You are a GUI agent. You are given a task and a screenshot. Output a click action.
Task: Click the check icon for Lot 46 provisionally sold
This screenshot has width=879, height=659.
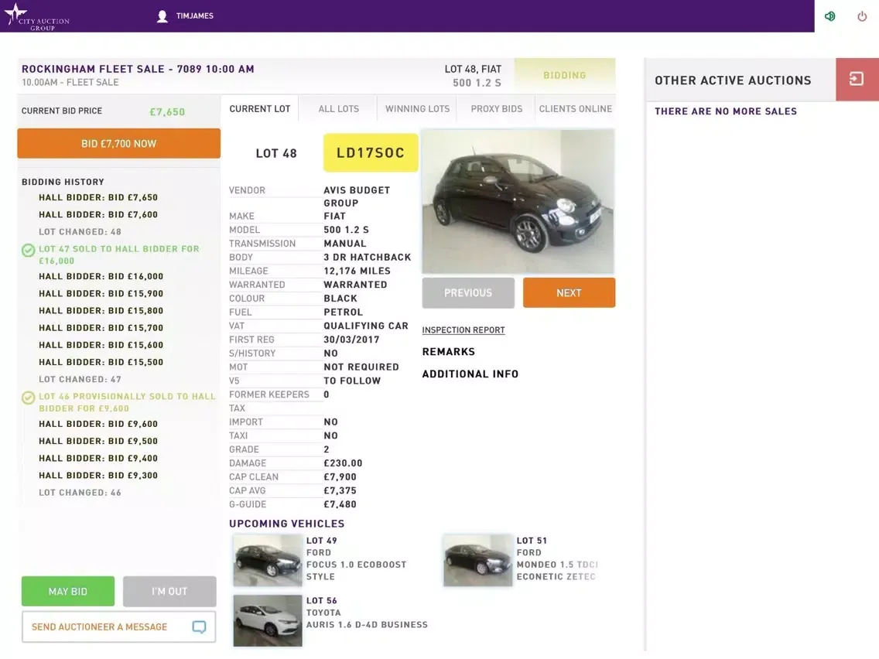pyautogui.click(x=28, y=398)
